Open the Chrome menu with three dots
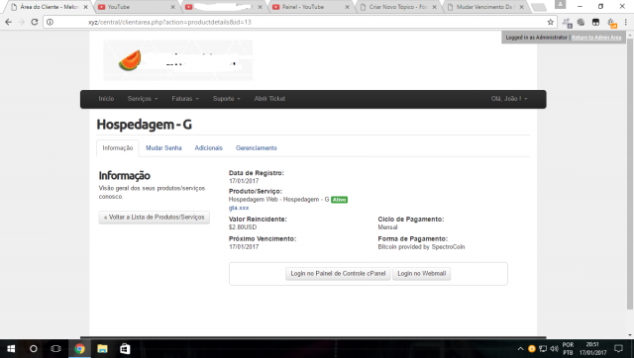This screenshot has width=634, height=358. pos(625,22)
